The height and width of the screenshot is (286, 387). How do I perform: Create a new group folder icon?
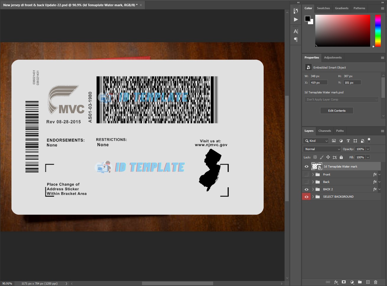pyautogui.click(x=360, y=282)
